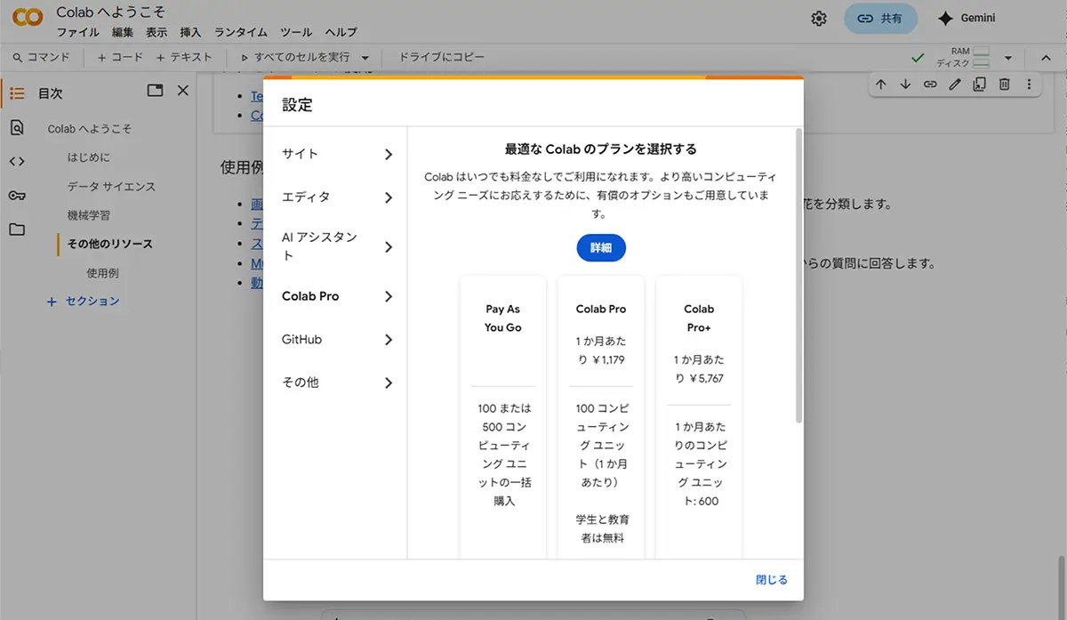The width and height of the screenshot is (1067, 620).
Task: Click RAM and disk usage indicator
Action: pos(962,58)
